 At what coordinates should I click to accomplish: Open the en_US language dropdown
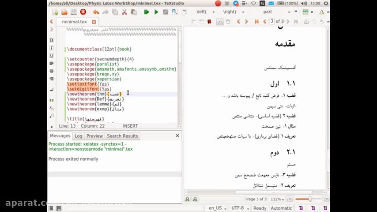(x=218, y=208)
